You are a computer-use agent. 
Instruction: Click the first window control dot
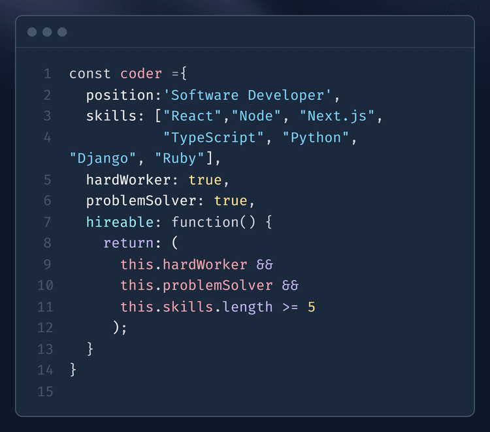[32, 32]
